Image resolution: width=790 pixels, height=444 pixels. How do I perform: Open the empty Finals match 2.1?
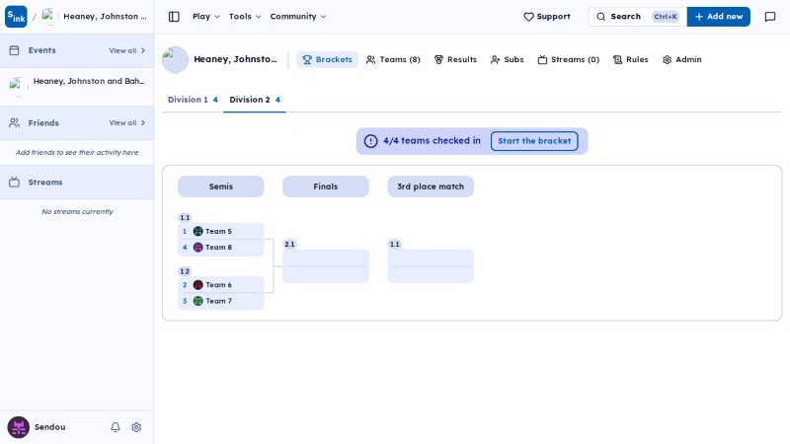[326, 265]
